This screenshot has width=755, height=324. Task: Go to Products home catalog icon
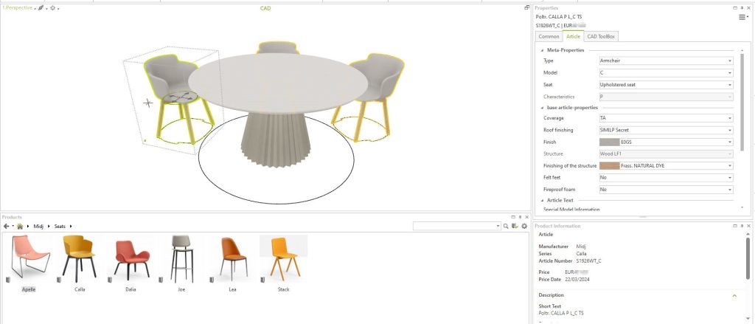[x=20, y=226]
